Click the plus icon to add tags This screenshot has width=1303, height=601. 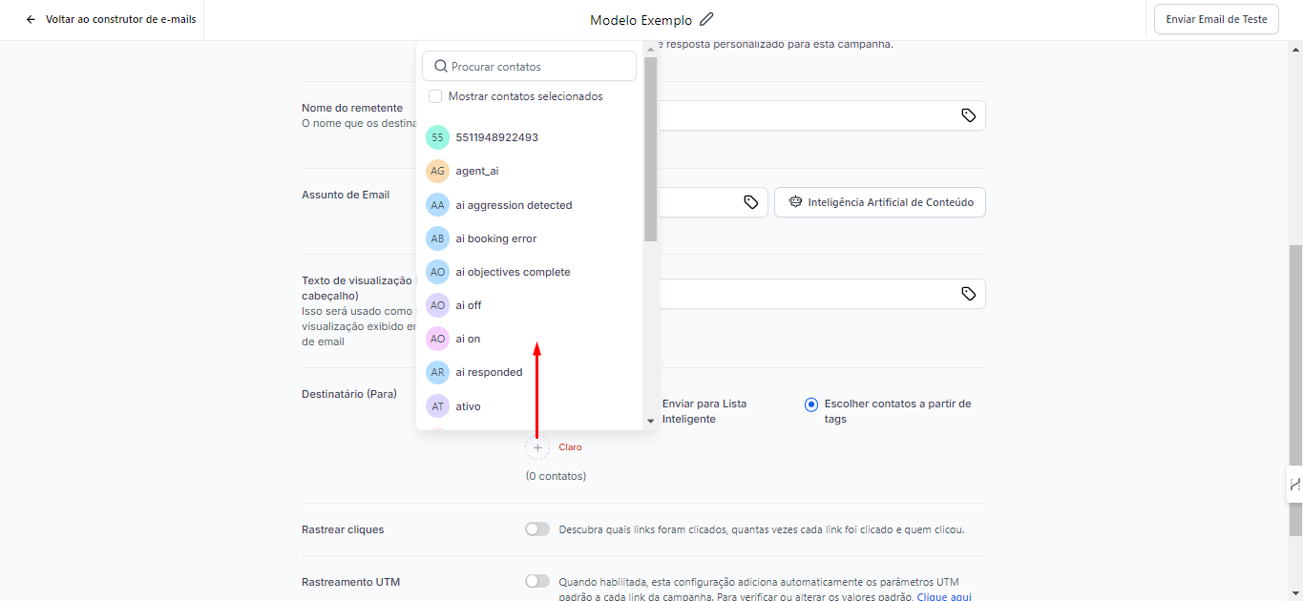point(537,447)
